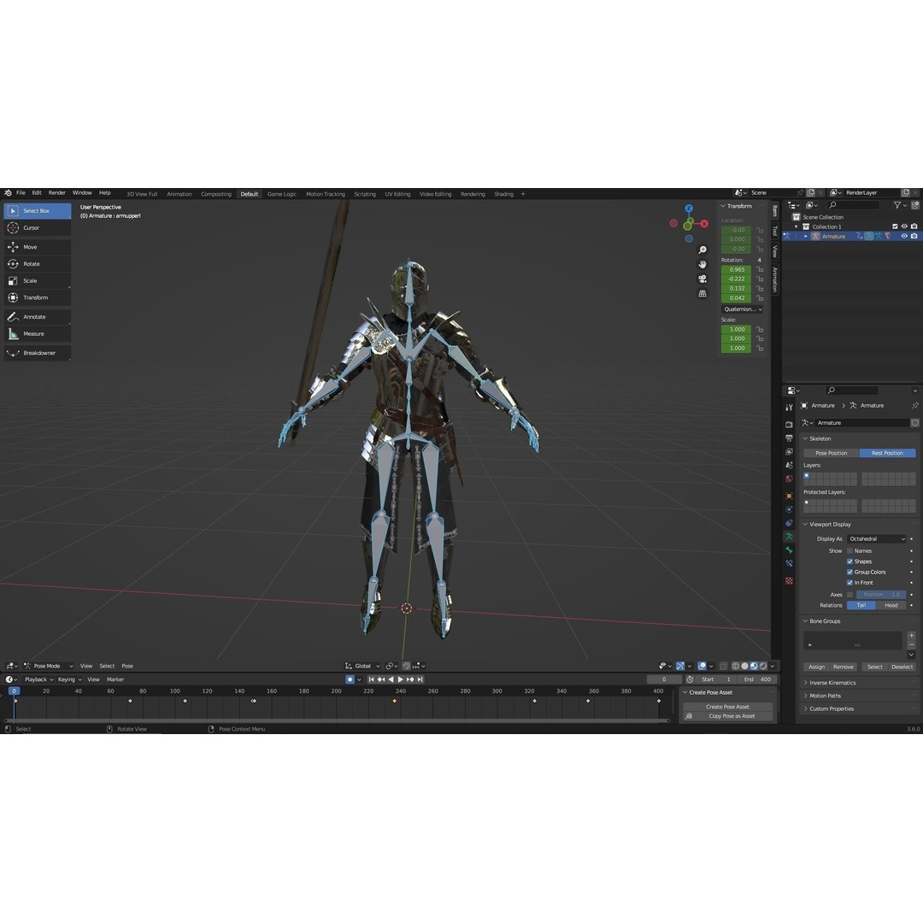The width and height of the screenshot is (923, 923).
Task: Uncheck the Group Colors checkbox
Action: coord(850,572)
